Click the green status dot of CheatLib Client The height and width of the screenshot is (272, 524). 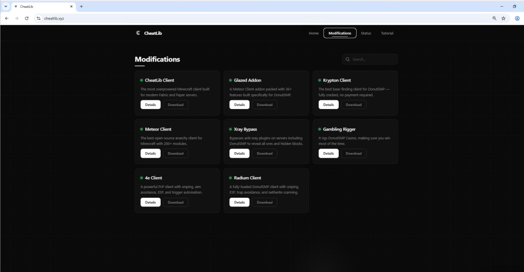141,80
